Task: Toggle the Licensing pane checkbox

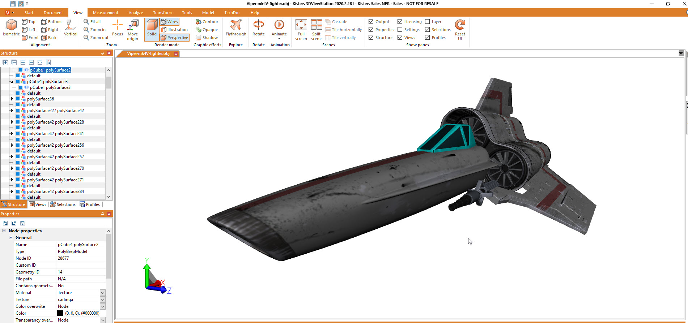Action: 400,22
